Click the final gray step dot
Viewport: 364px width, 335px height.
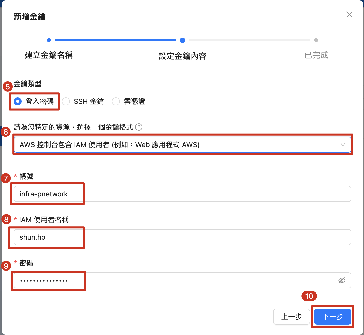316,40
